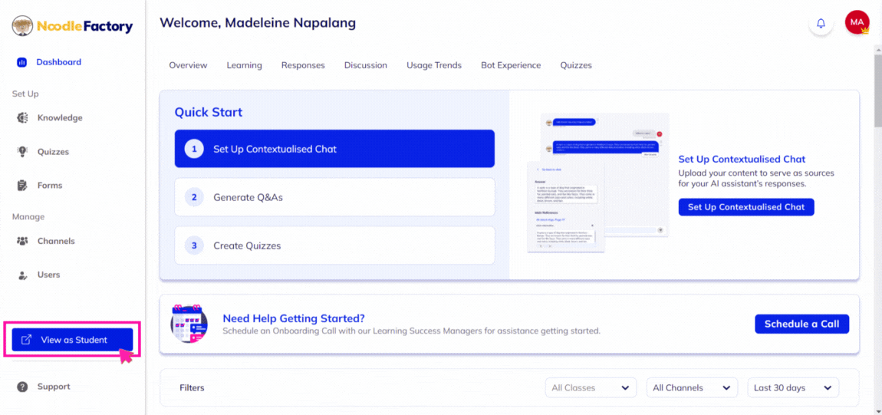Click the NoodleFactory logo
882x415 pixels.
click(73, 26)
